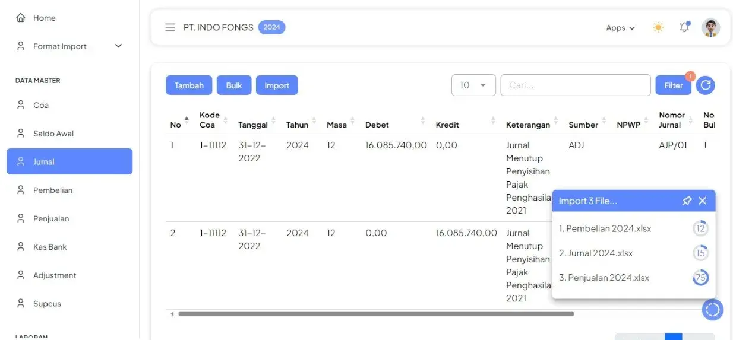Click the Pembelian sidebar icon
The width and height of the screenshot is (733, 340).
21,190
